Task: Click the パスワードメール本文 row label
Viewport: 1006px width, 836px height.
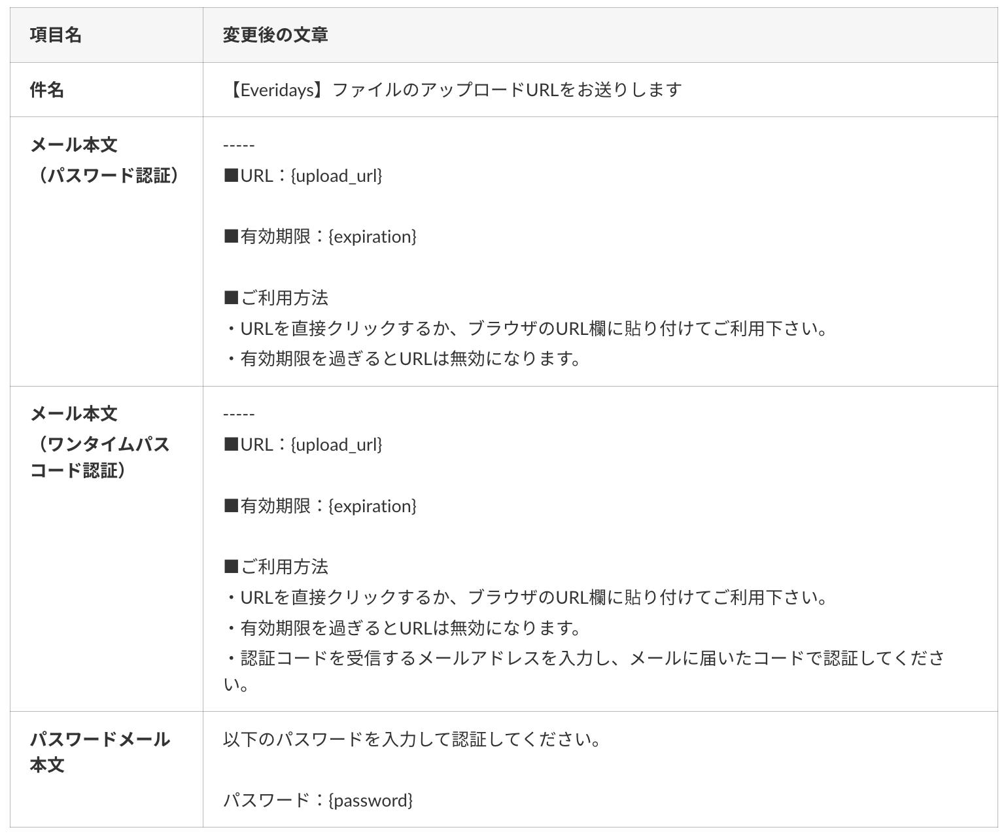Action: (99, 752)
